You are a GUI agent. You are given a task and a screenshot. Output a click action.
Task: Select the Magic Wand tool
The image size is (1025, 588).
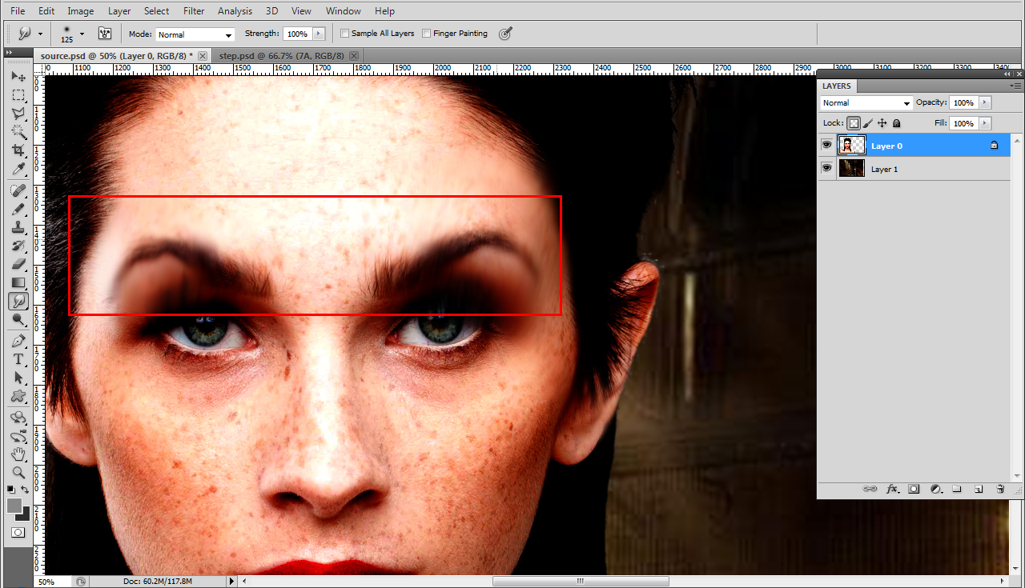(18, 131)
